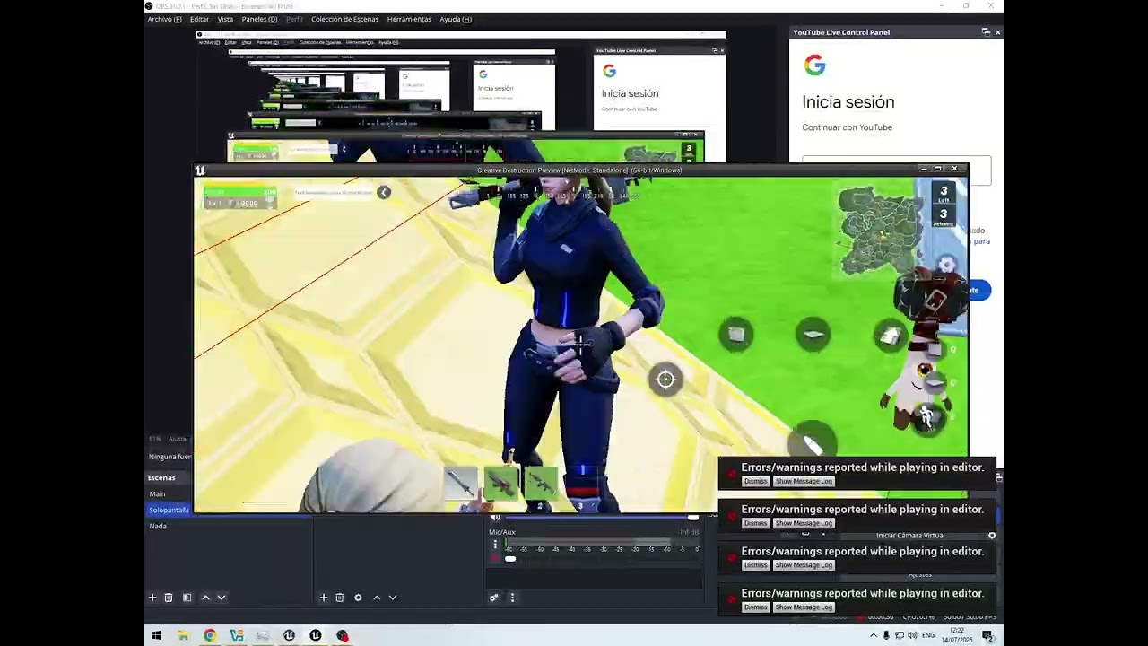Dismiss the bottom error notification

pyautogui.click(x=755, y=607)
